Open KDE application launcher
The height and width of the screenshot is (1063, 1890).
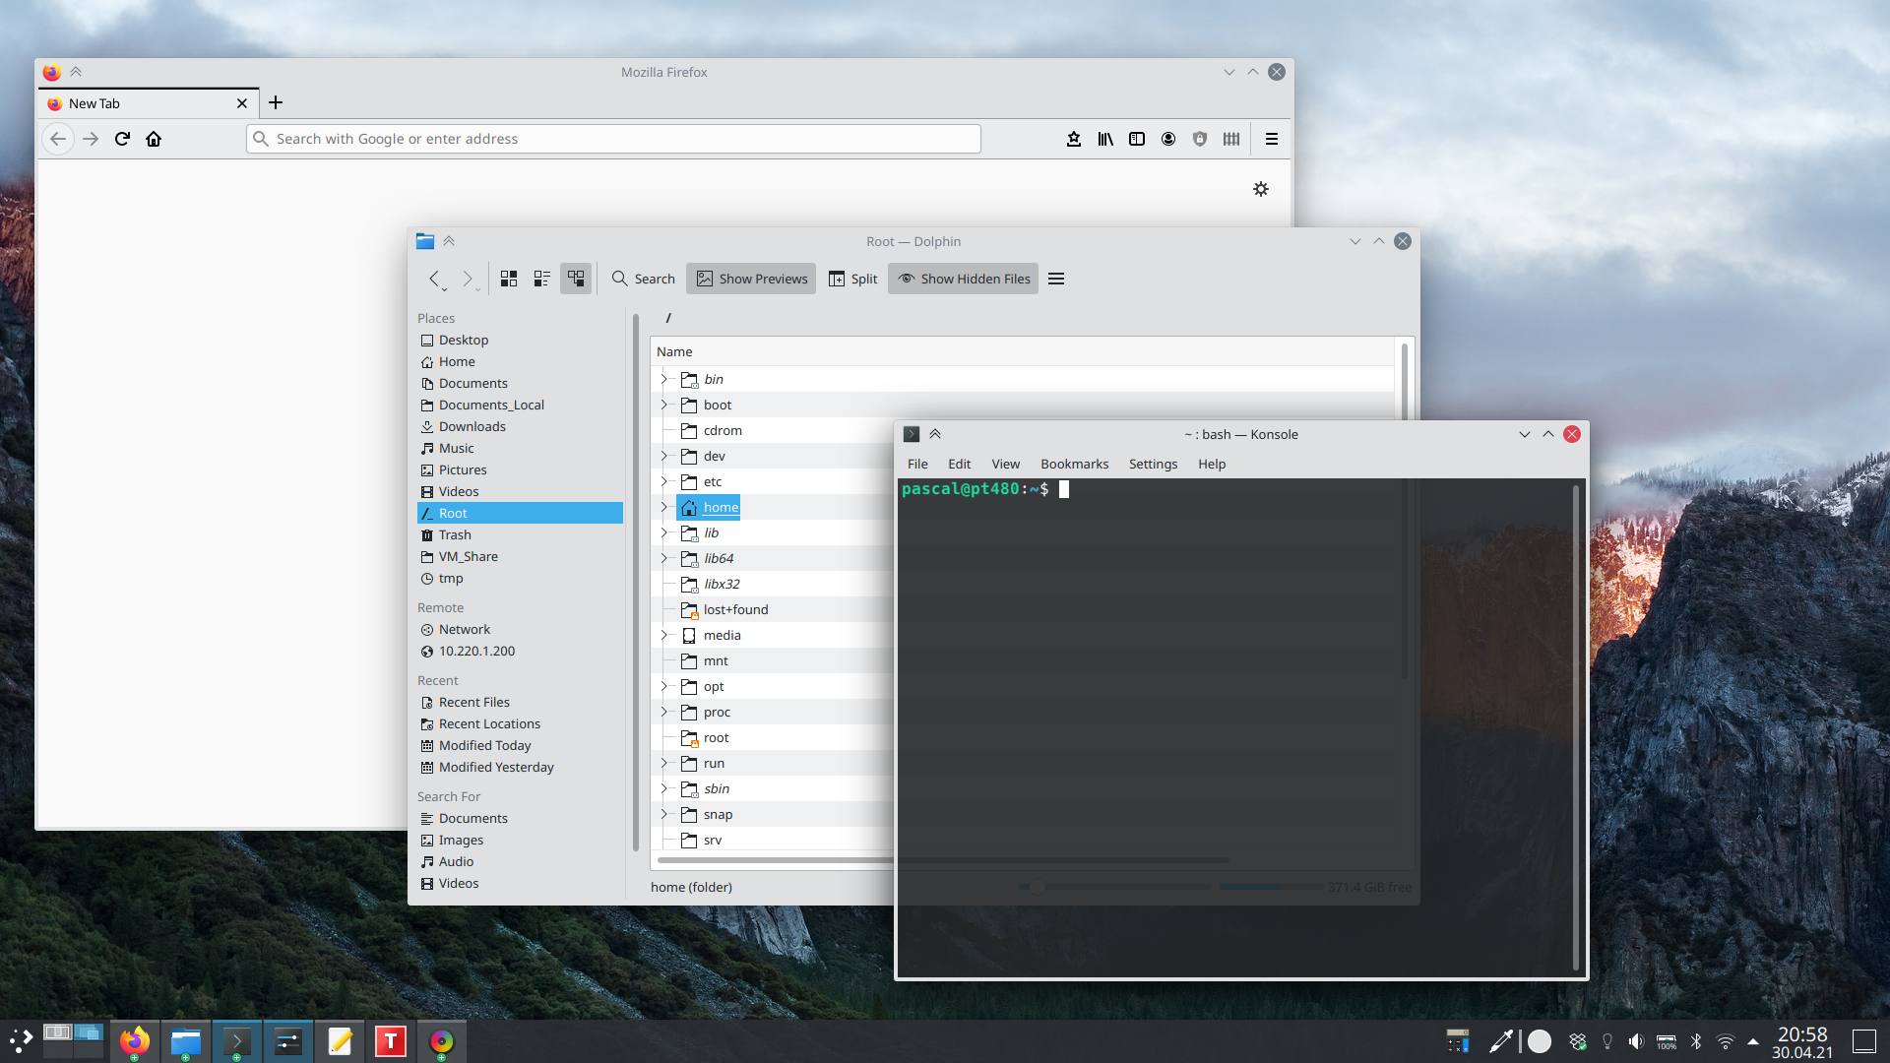tap(21, 1040)
